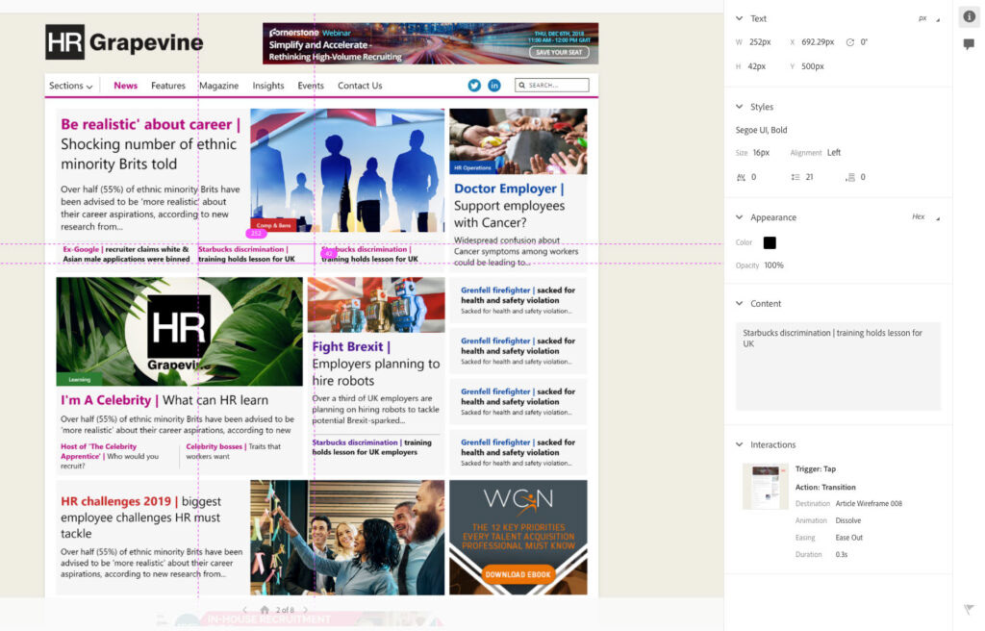
Task: Click Host of The Celebrity Apprentice link
Action: (x=110, y=456)
